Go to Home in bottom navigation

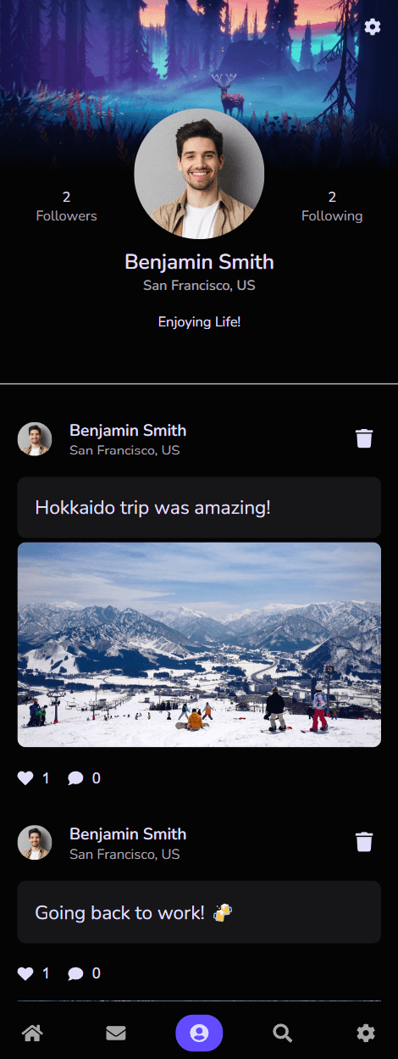32,1033
